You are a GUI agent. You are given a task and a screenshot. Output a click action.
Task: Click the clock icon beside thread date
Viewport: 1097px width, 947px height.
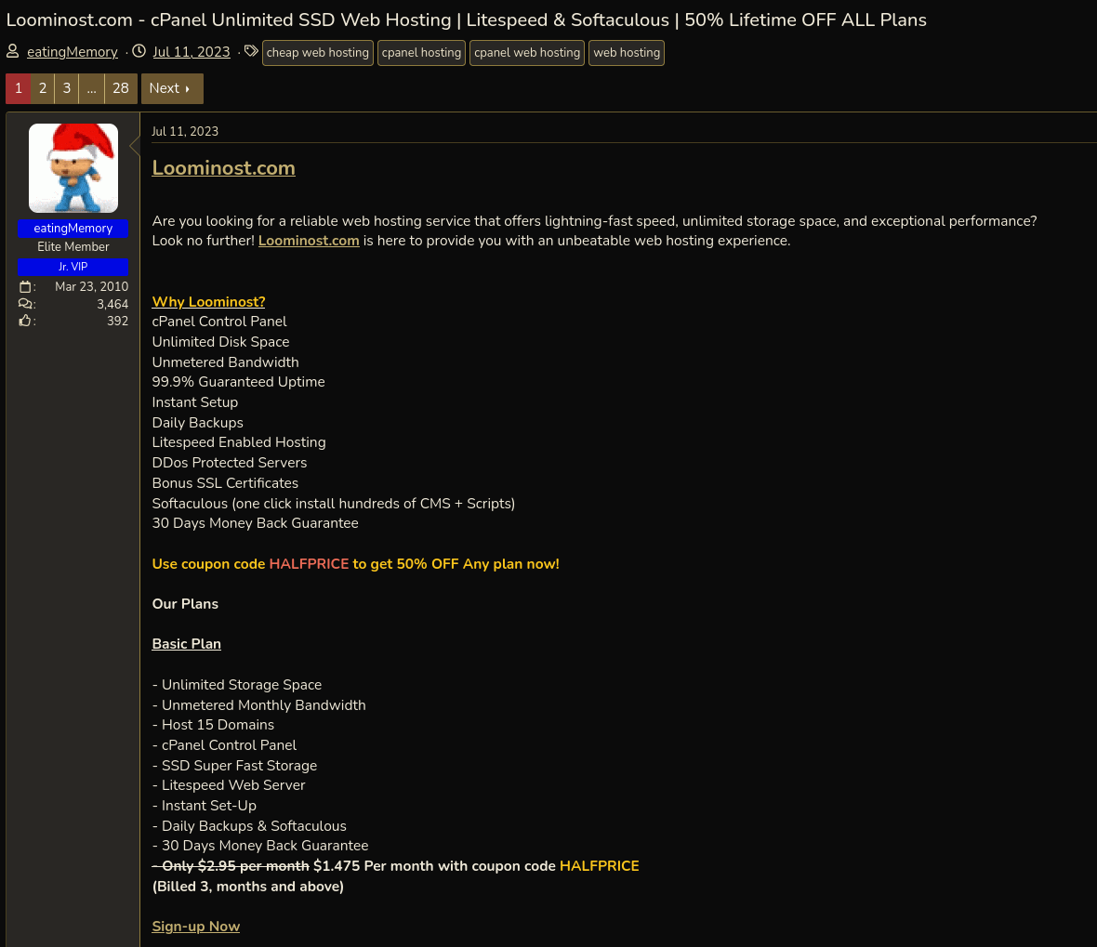[139, 51]
